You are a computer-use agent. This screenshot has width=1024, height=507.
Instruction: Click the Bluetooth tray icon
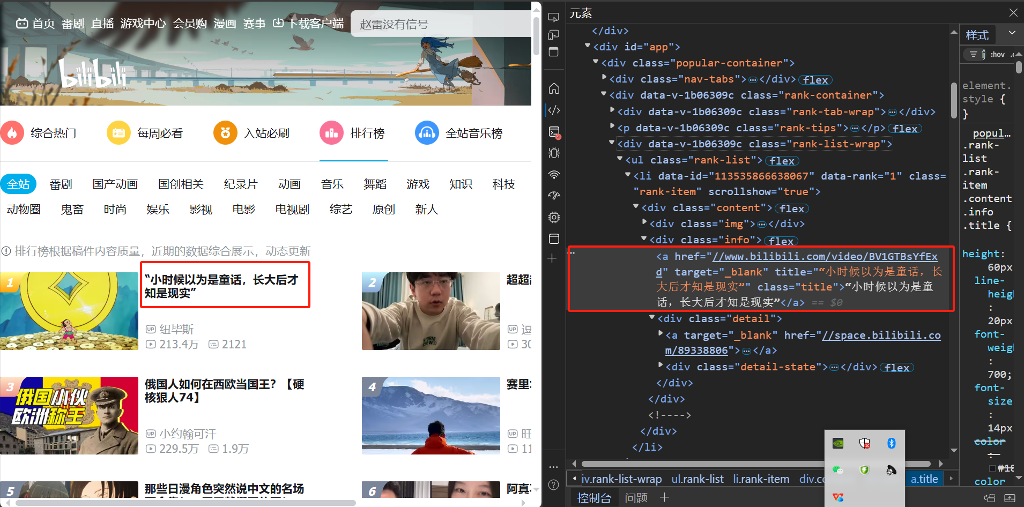[x=891, y=443]
